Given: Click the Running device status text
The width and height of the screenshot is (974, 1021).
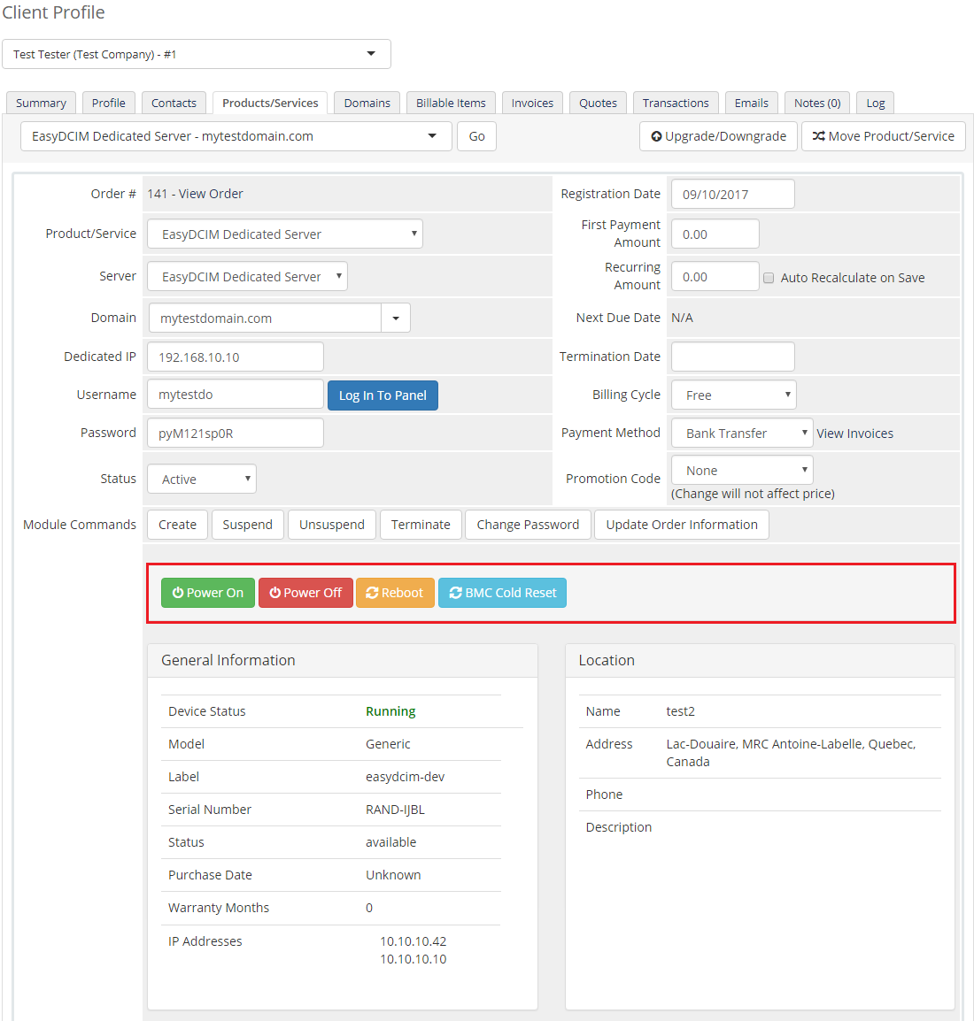Looking at the screenshot, I should [x=390, y=711].
